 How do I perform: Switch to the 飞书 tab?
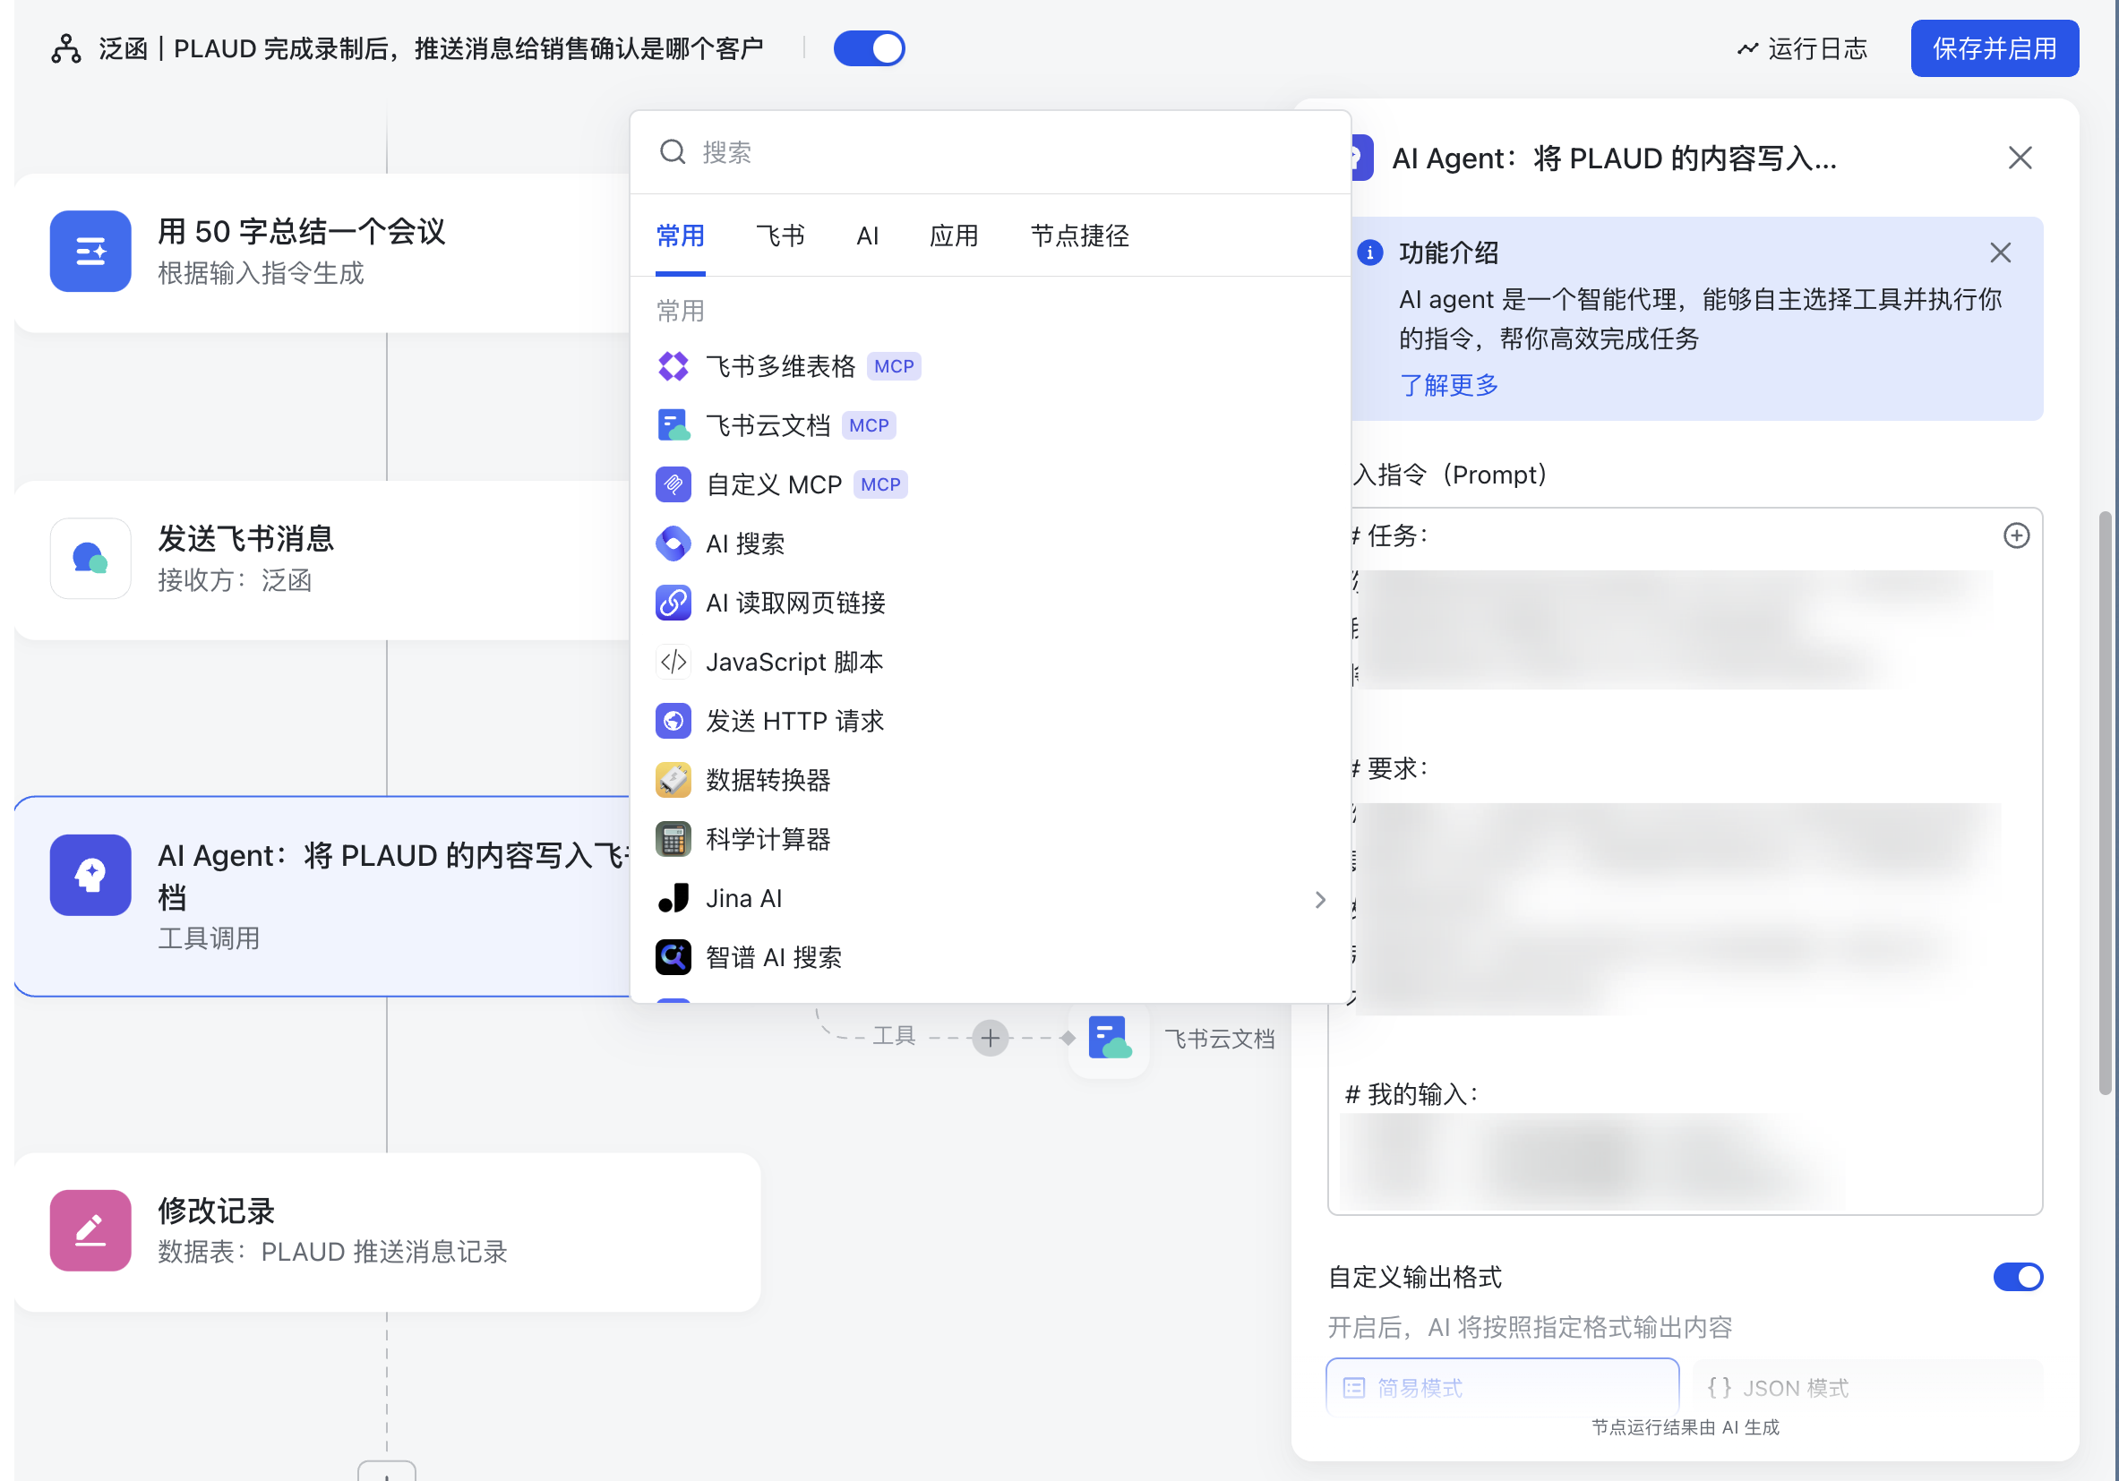click(780, 235)
